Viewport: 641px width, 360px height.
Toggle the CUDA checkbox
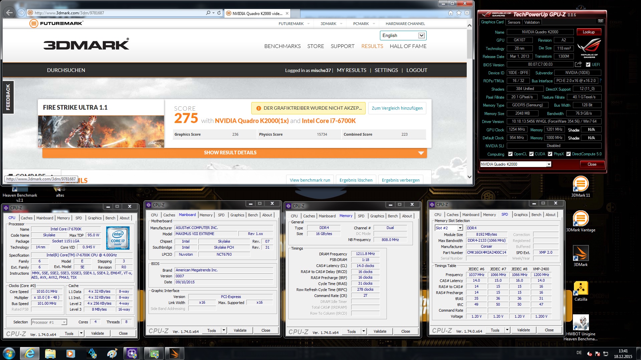pos(531,154)
